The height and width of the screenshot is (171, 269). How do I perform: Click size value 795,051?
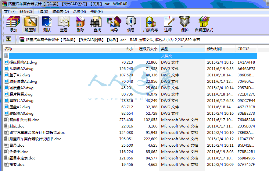tap(126, 139)
